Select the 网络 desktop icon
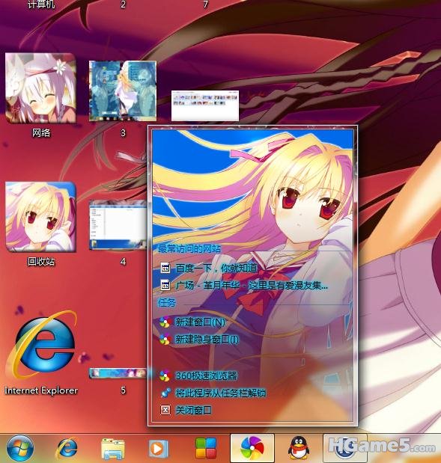 click(40, 95)
